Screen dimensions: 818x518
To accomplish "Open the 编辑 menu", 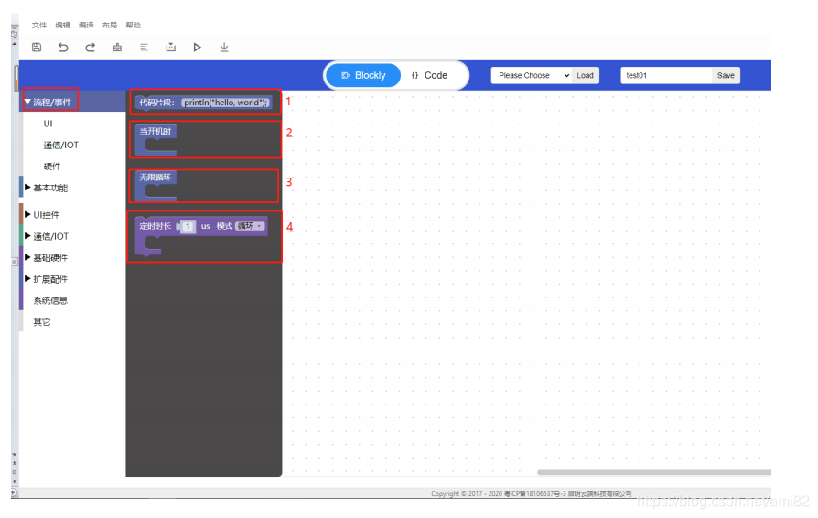I will pos(62,25).
